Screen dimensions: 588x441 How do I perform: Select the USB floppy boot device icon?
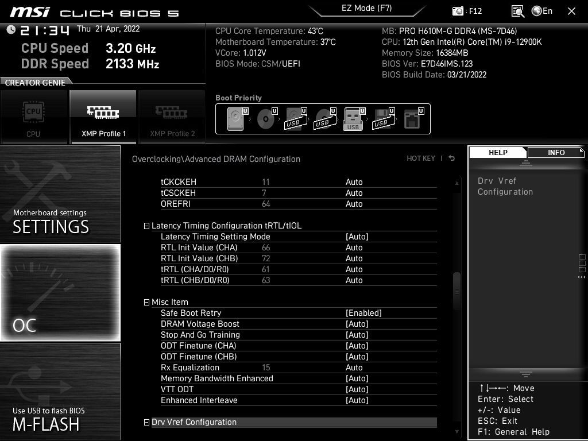point(383,119)
